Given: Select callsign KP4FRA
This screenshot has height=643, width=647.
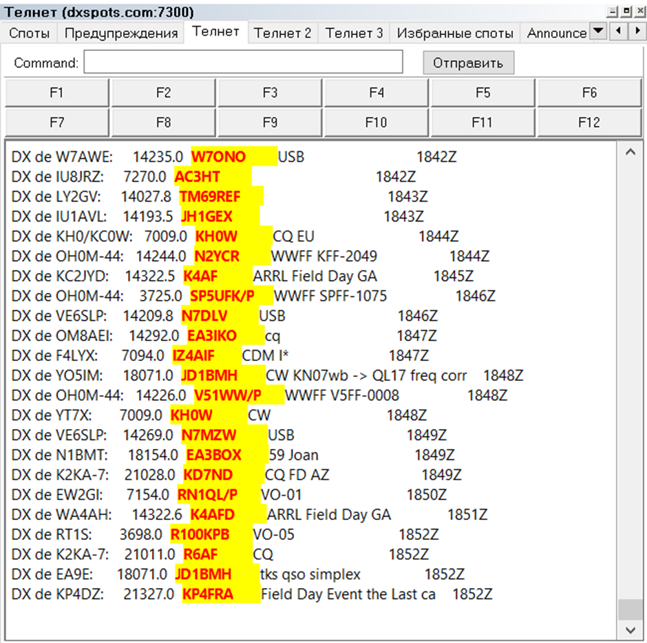Looking at the screenshot, I should 208,594.
